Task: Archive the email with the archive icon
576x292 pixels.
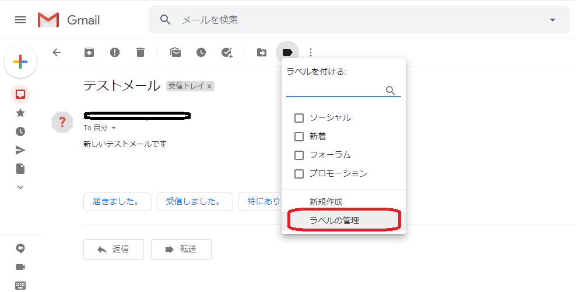Action: (89, 52)
